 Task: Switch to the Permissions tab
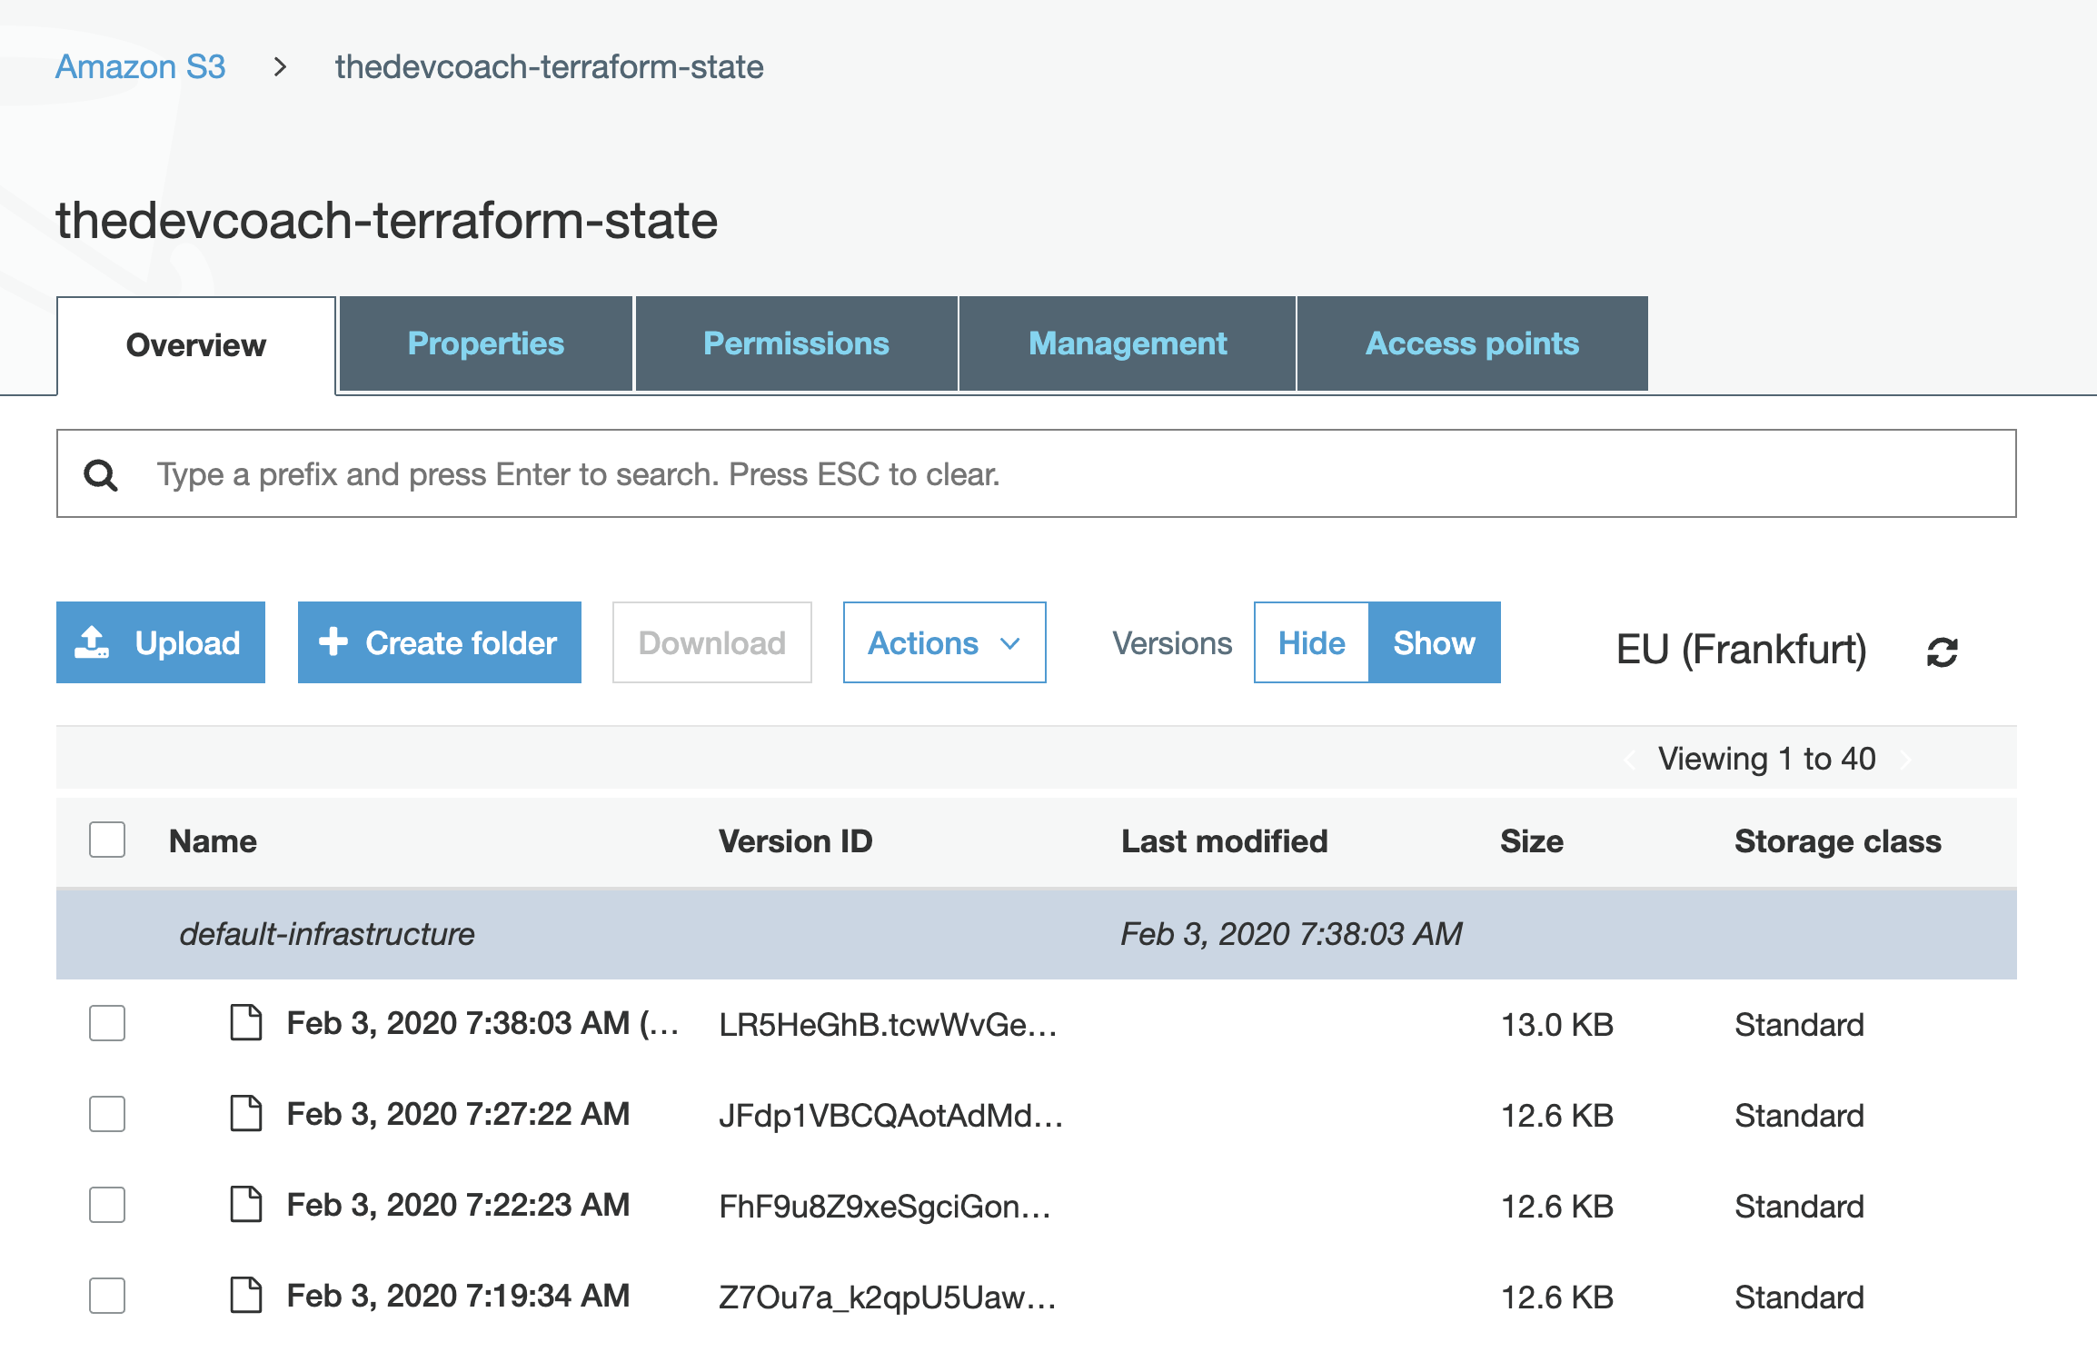pos(796,343)
